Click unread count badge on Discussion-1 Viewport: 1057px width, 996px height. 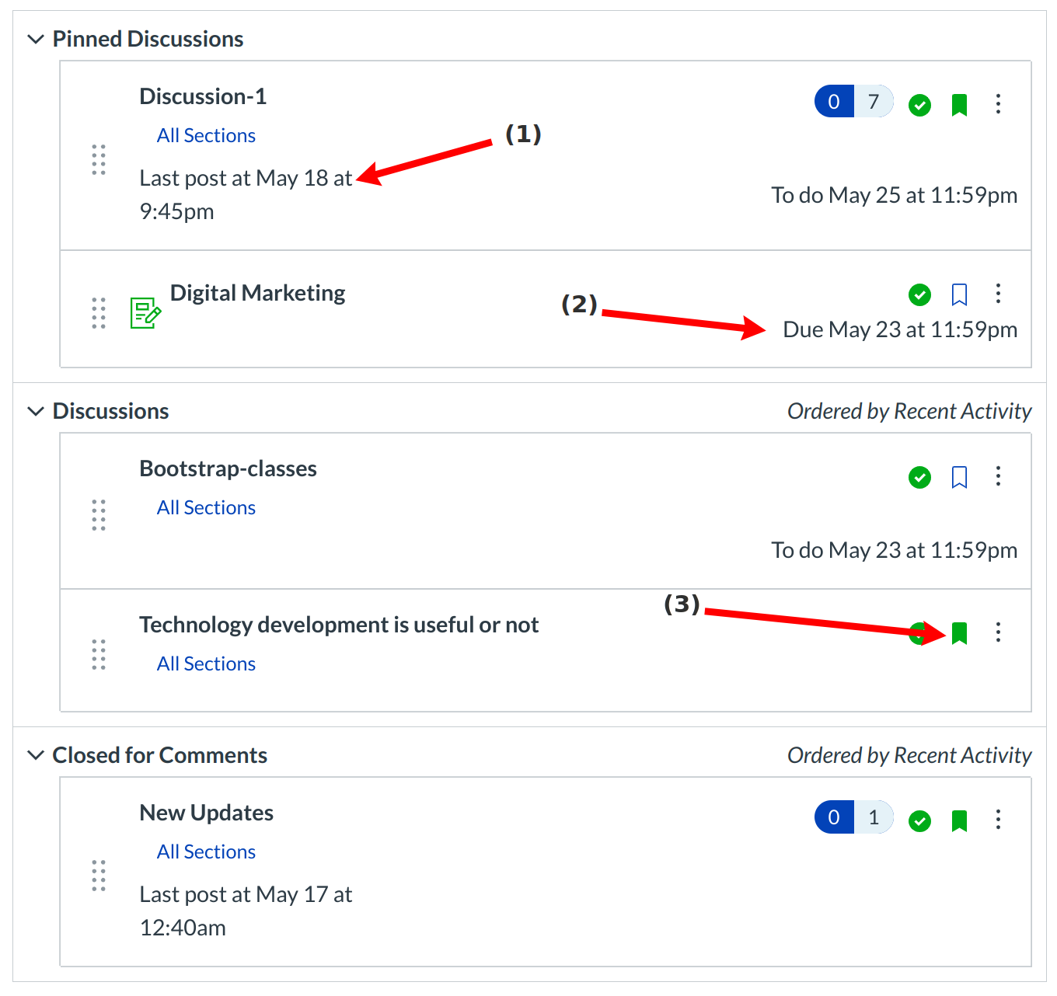834,102
